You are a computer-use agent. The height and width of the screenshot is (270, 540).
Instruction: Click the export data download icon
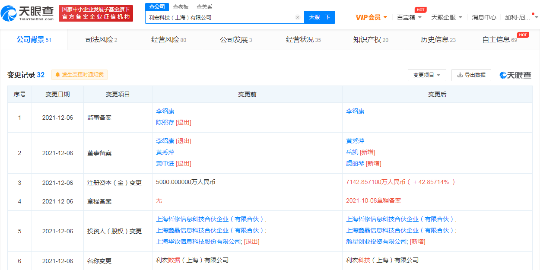[460, 75]
